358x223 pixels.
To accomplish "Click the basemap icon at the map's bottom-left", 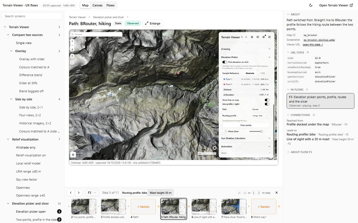I will [73, 154].
